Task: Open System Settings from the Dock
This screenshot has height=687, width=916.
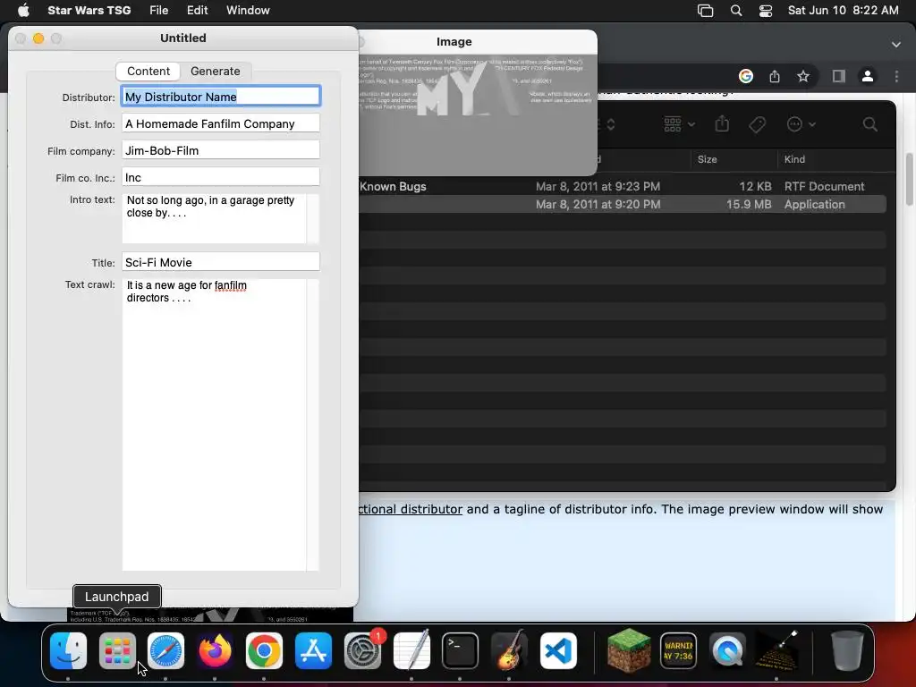Action: (362, 651)
